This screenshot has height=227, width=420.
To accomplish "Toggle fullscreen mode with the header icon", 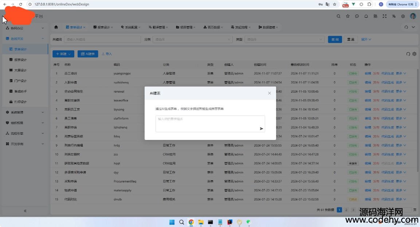I will [x=385, y=16].
